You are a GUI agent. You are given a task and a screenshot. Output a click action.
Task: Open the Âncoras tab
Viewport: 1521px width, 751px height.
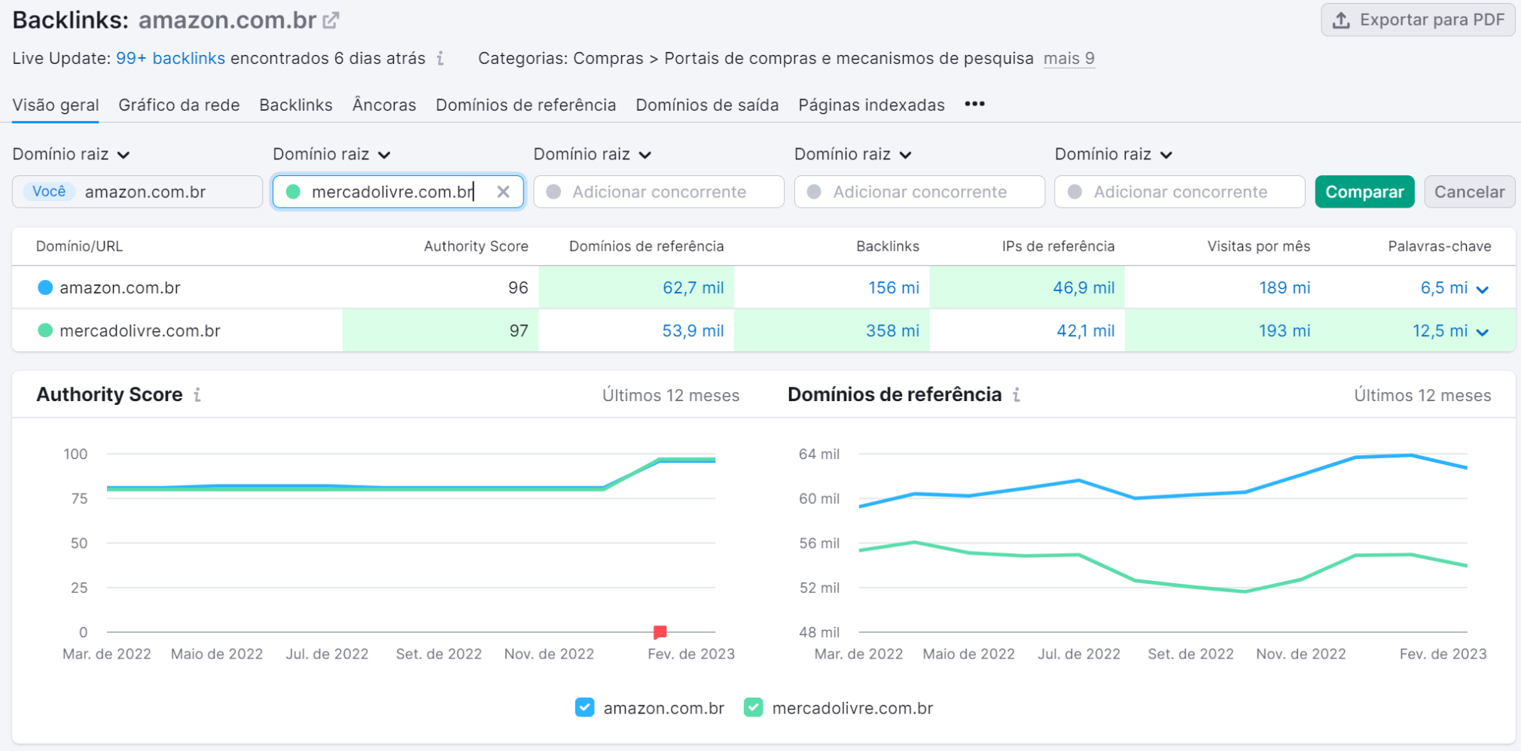pyautogui.click(x=384, y=105)
